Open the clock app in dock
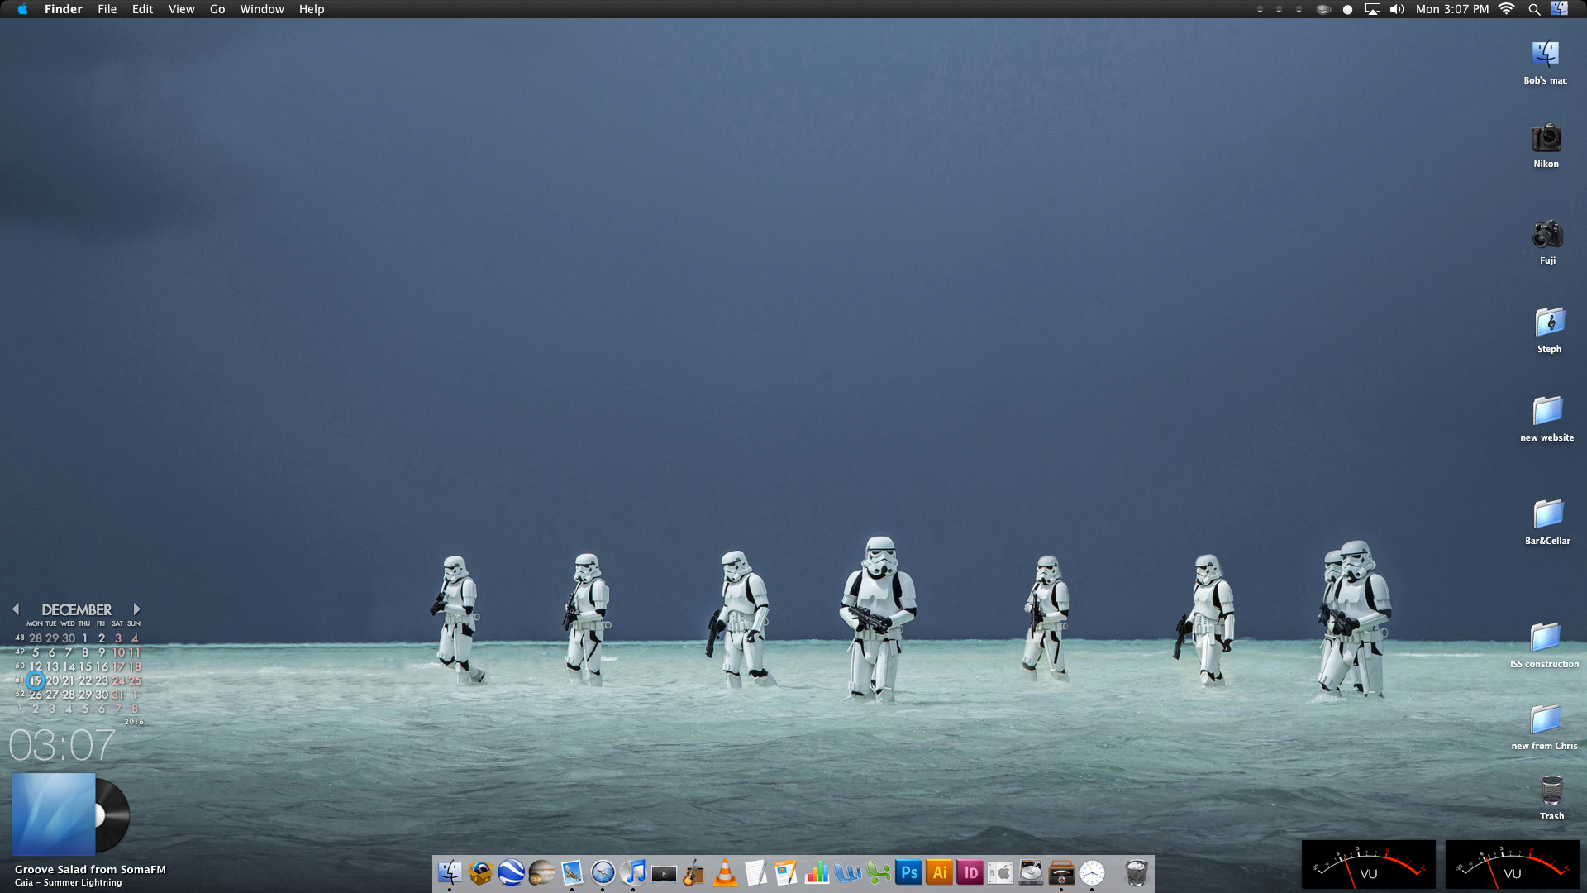This screenshot has height=893, width=1587. (x=1092, y=872)
